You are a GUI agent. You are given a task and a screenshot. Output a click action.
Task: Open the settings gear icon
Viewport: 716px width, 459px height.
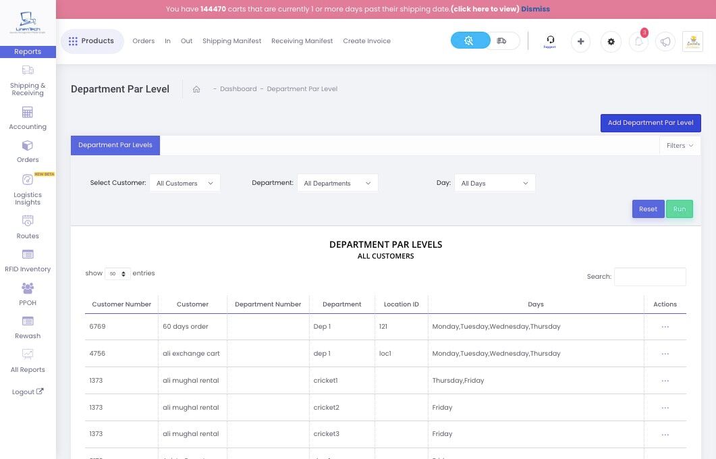tap(611, 42)
